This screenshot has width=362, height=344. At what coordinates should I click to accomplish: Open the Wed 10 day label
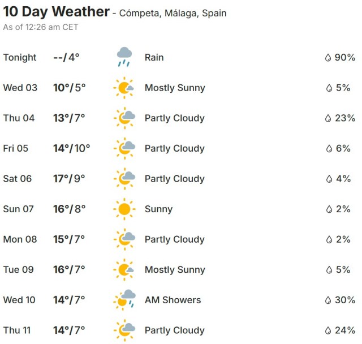(x=20, y=300)
